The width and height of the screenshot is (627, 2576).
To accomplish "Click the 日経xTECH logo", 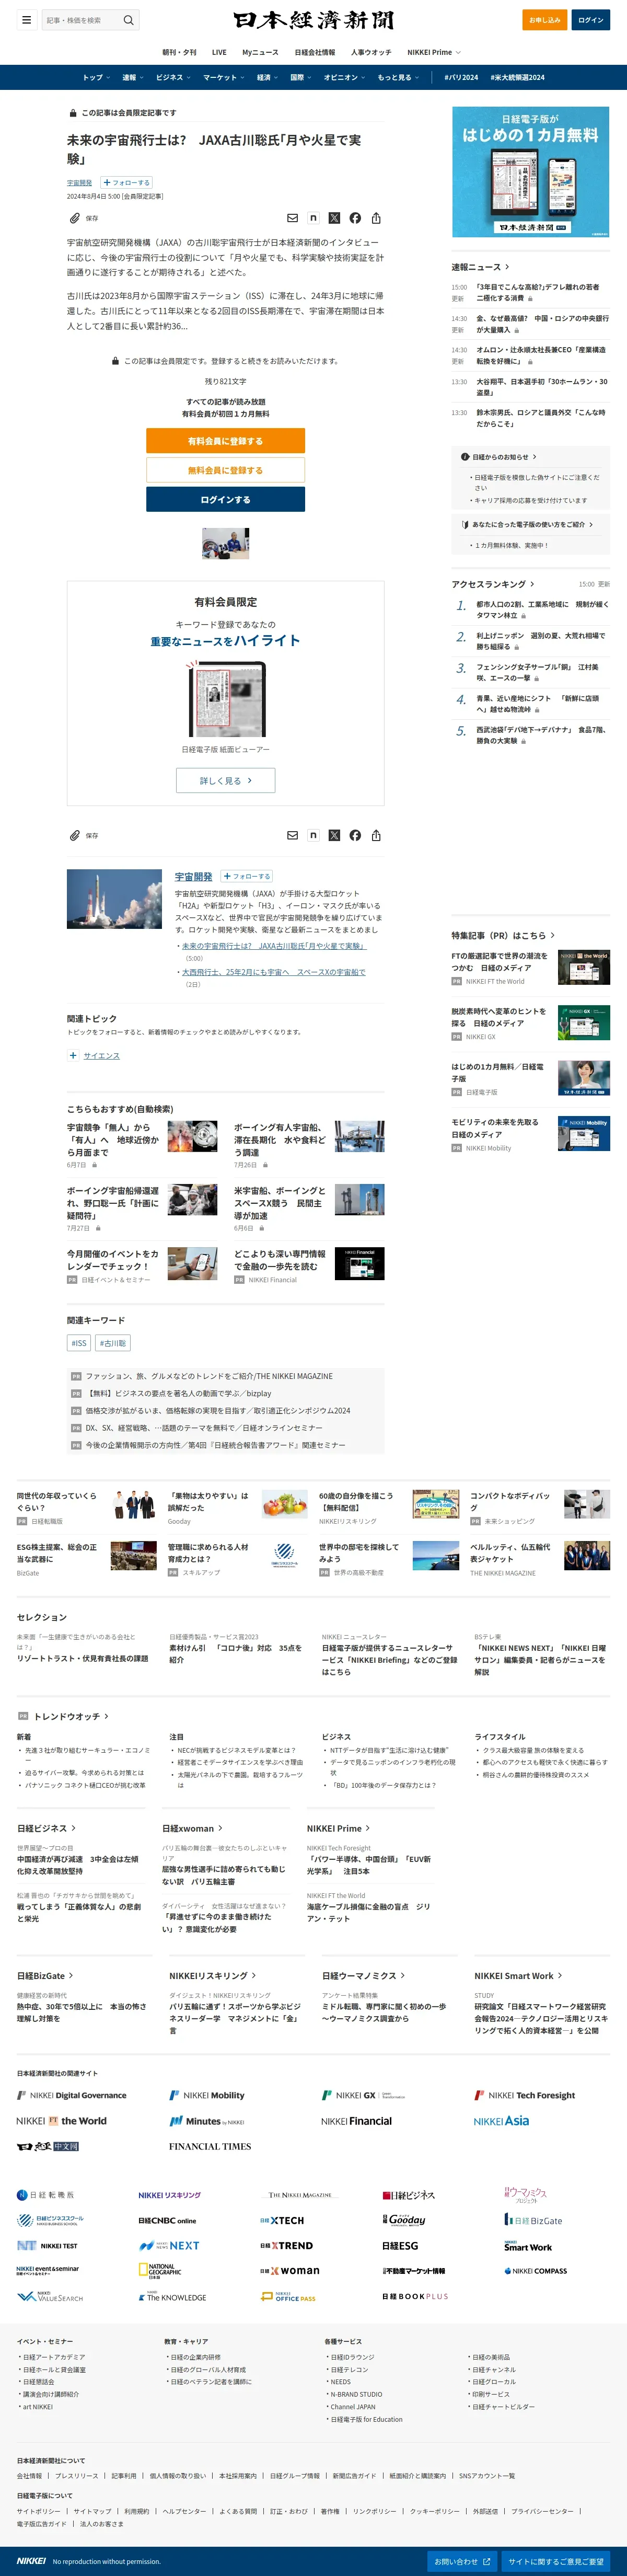I will point(282,2220).
